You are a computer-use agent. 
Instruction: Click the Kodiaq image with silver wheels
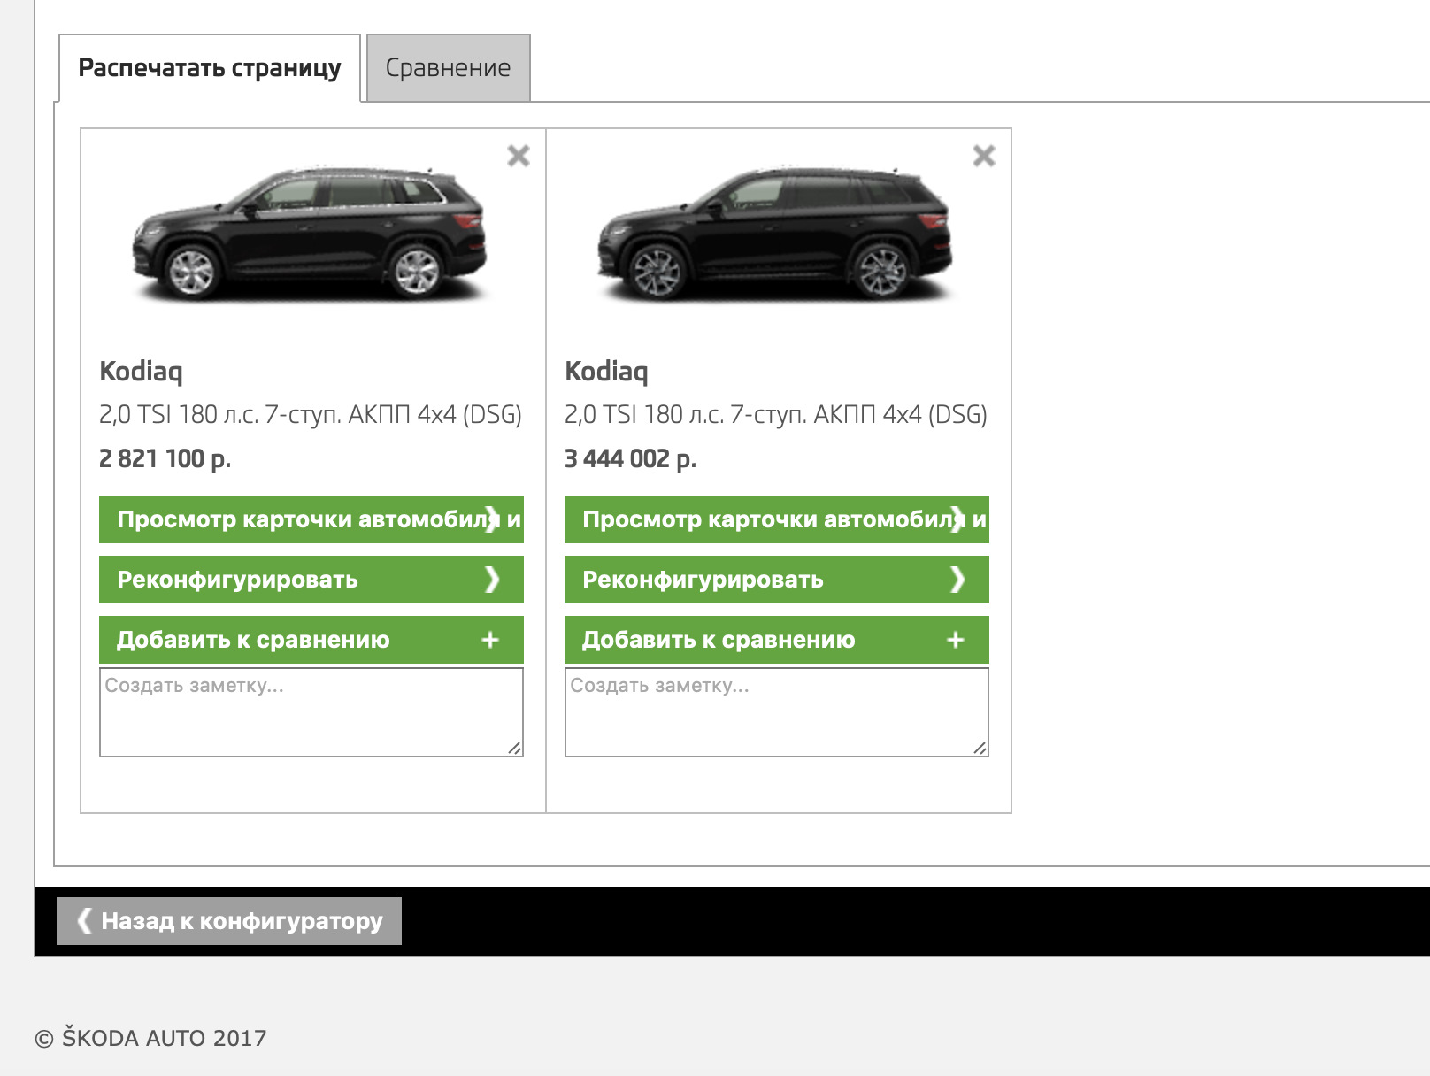pos(310,233)
